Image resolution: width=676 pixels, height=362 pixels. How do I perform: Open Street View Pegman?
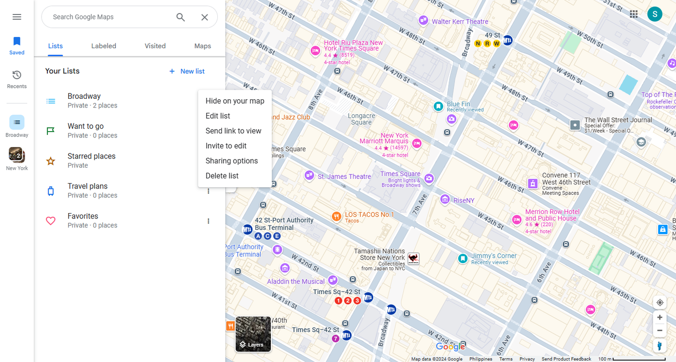(660, 346)
